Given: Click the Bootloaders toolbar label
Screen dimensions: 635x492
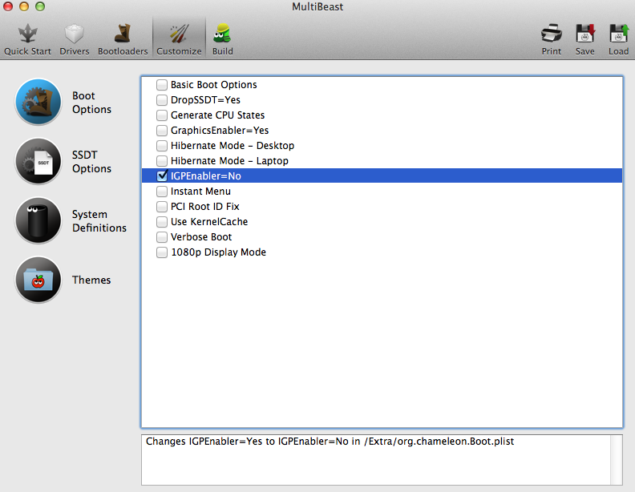Looking at the screenshot, I should coord(123,51).
